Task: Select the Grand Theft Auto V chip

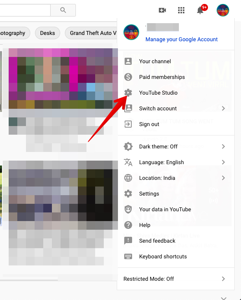Action: tap(91, 33)
